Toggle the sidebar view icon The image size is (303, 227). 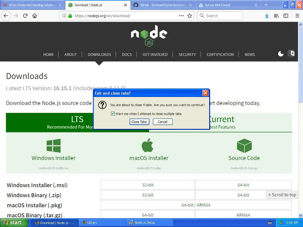click(x=286, y=16)
